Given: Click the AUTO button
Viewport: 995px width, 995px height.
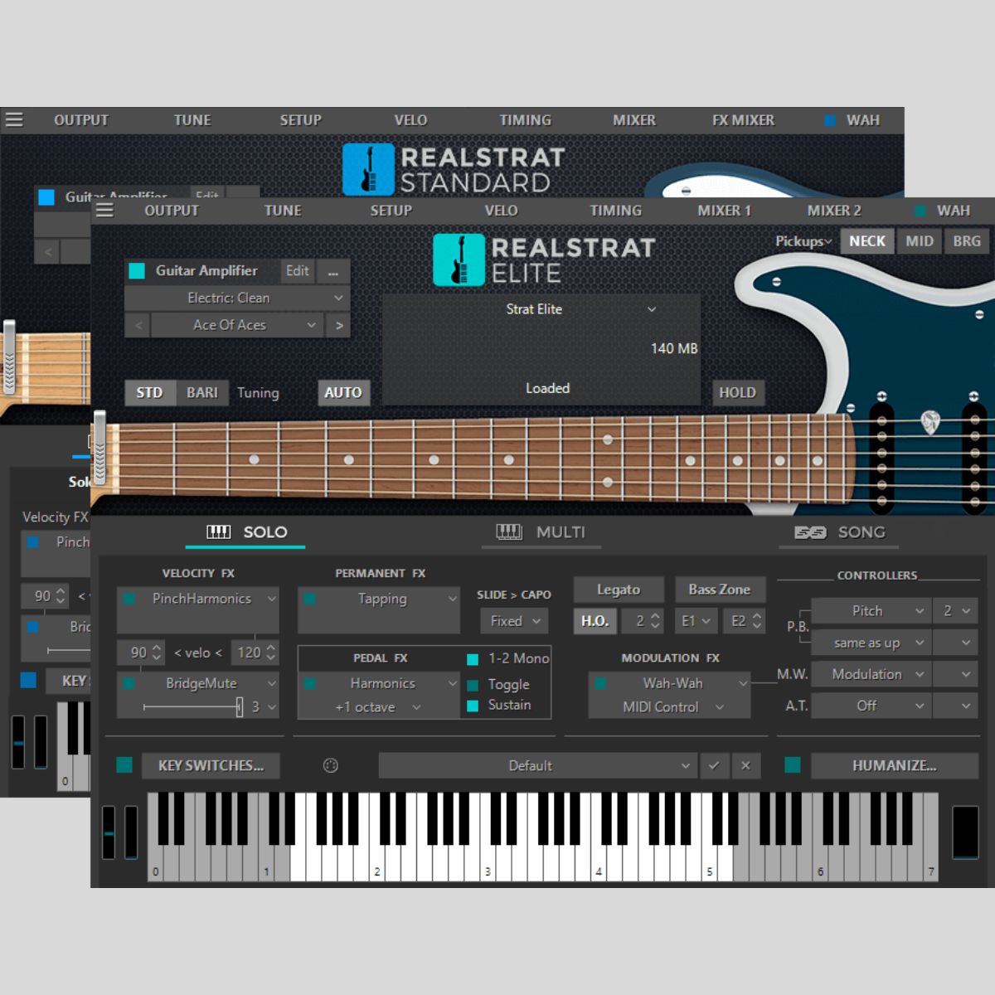Looking at the screenshot, I should click(342, 393).
